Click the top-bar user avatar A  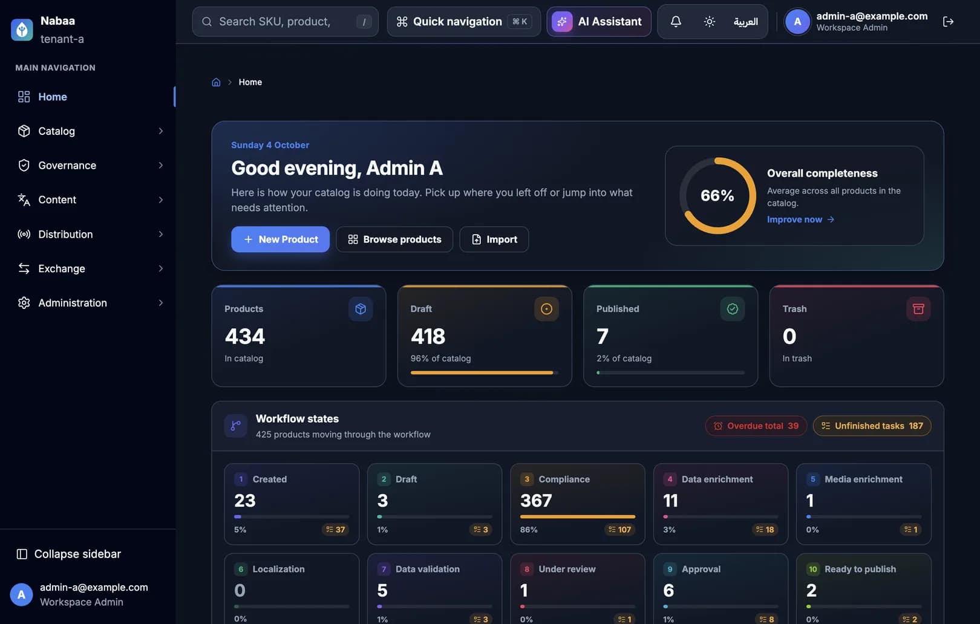tap(797, 22)
